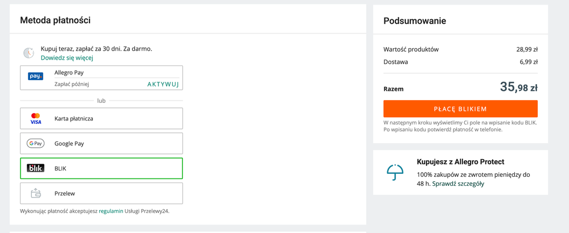Follow the Sprawdź szczegóły link
569x233 pixels.
point(458,184)
